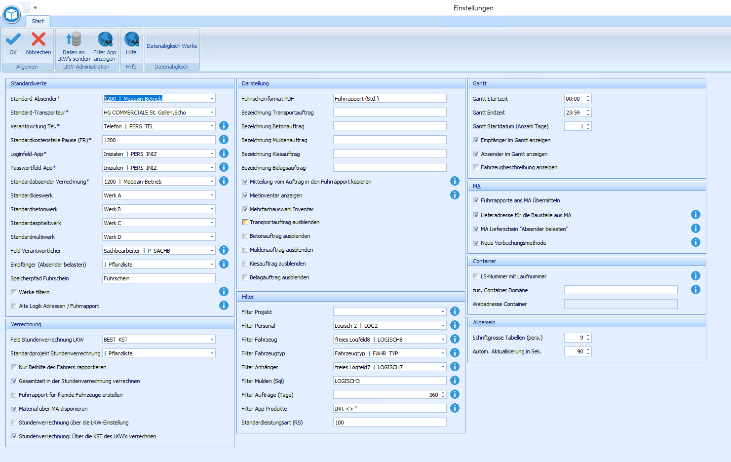Open the Standard-Transporteur dropdown
The image size is (731, 462).
coord(212,112)
